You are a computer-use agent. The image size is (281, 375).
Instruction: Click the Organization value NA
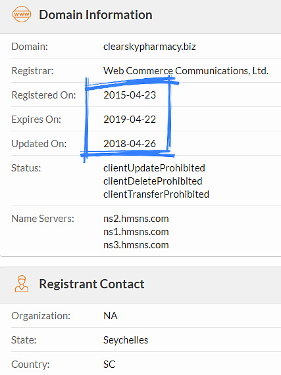(111, 316)
